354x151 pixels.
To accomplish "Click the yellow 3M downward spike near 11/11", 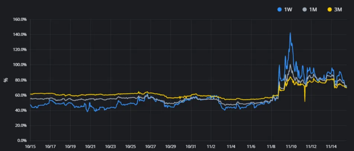I will pyautogui.click(x=305, y=101).
